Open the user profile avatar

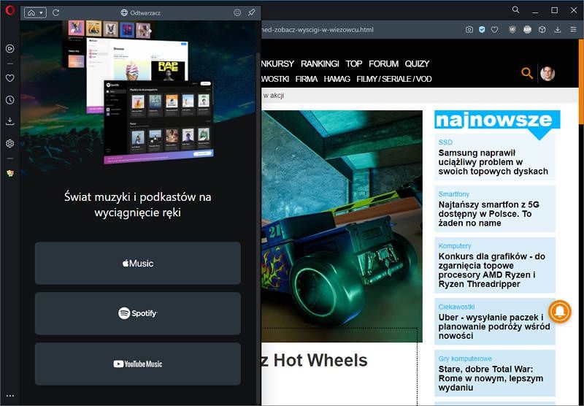[x=547, y=73]
